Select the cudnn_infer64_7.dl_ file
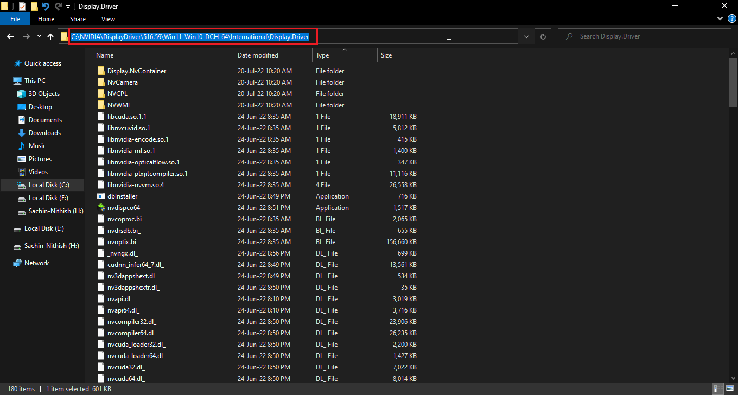738x395 pixels. coord(136,265)
